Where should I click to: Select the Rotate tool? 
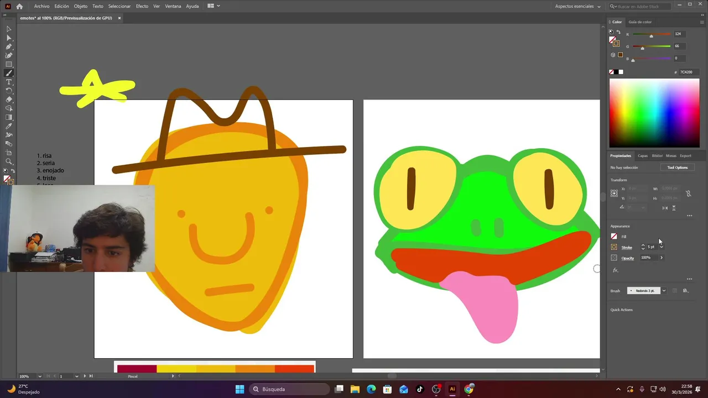9,91
